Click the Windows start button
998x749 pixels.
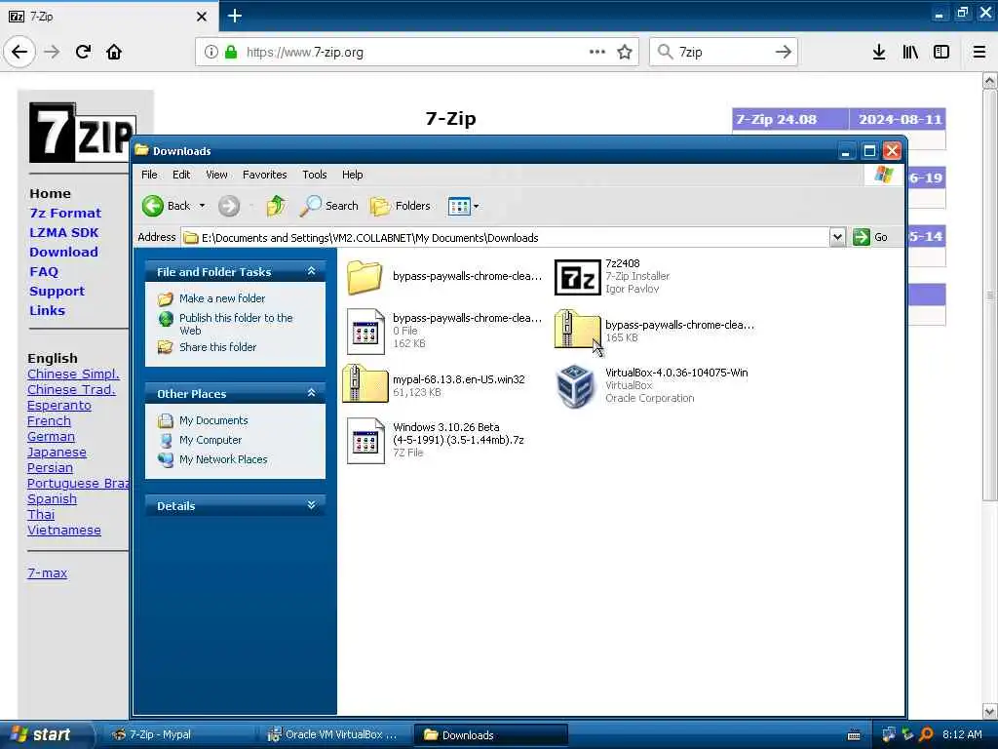[43, 734]
